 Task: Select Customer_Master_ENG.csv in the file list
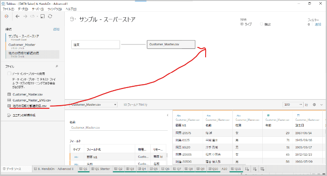[32, 100]
